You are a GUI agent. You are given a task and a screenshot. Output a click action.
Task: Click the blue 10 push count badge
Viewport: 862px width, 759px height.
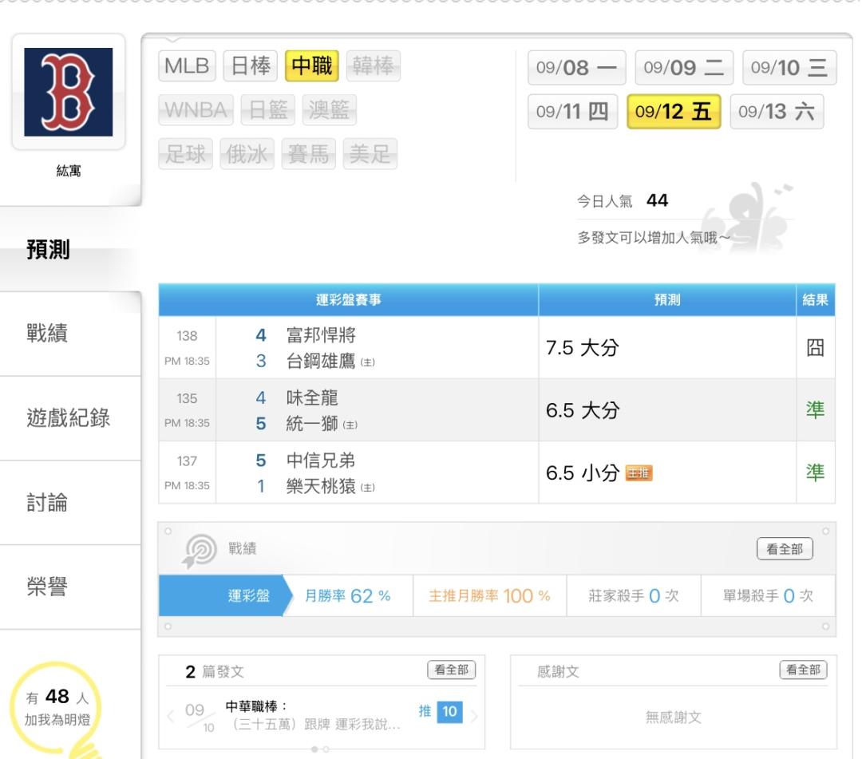coord(449,712)
